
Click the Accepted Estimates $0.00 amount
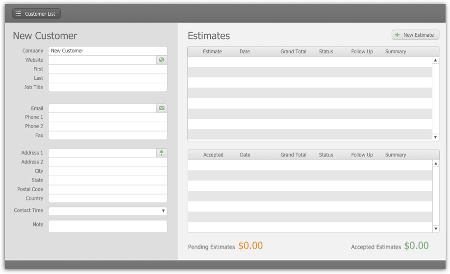coord(417,246)
